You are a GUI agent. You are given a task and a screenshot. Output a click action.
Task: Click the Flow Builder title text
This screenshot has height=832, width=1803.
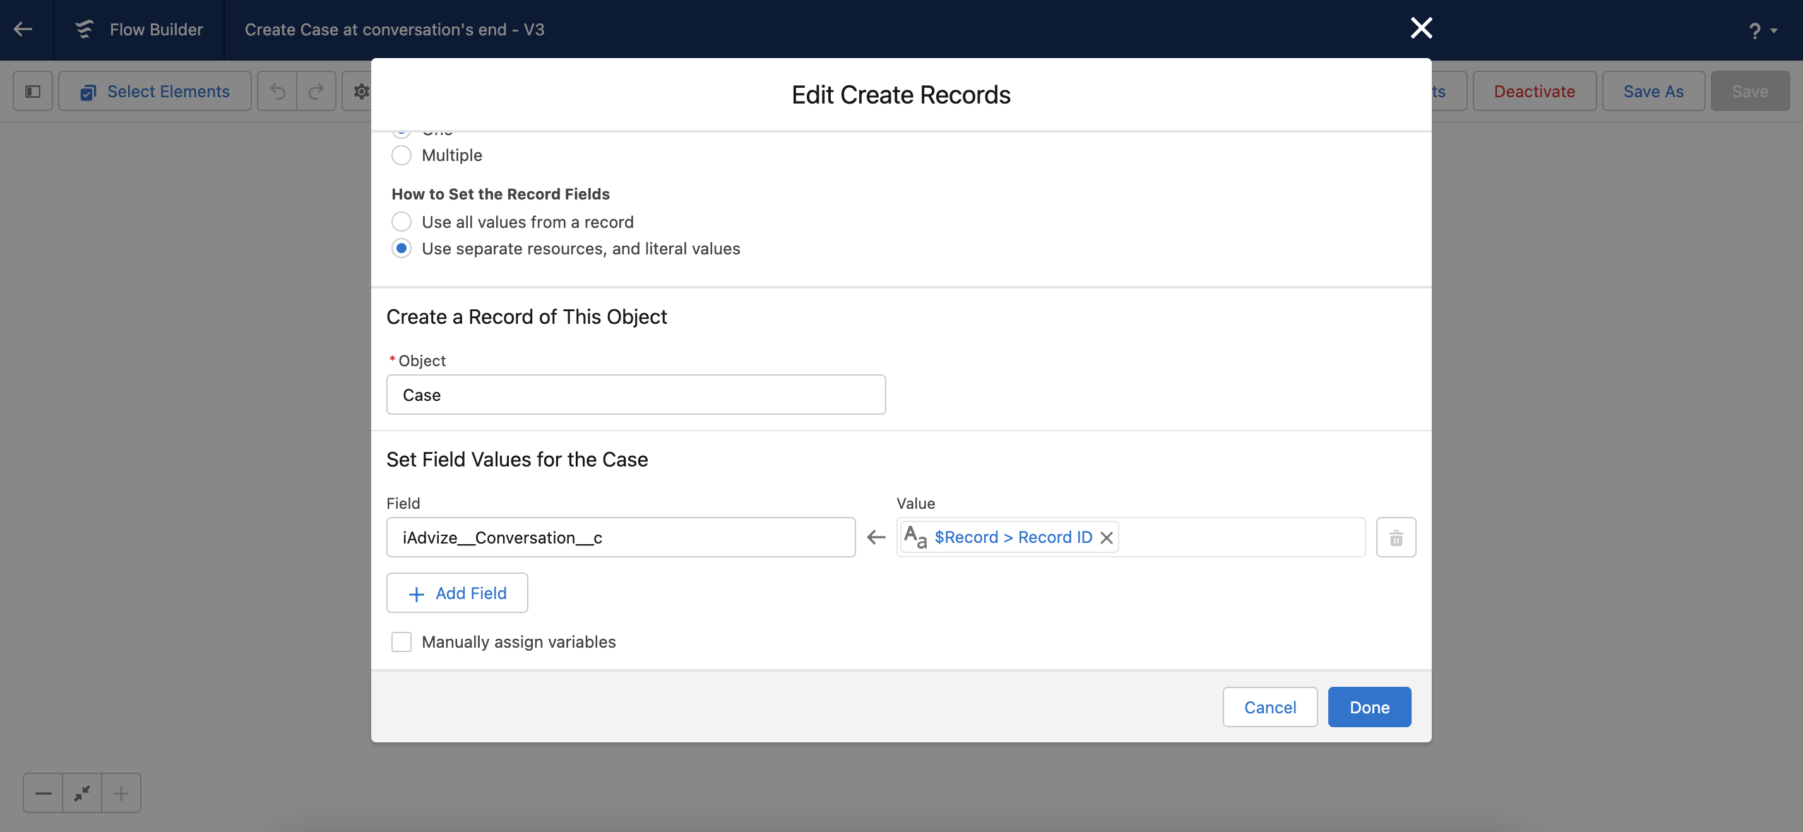pyautogui.click(x=156, y=30)
